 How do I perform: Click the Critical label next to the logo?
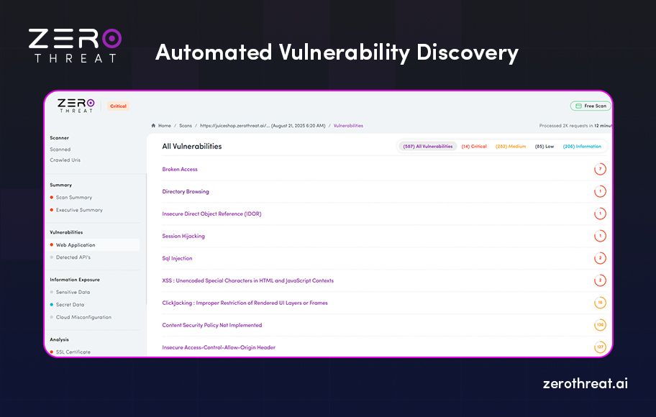pyautogui.click(x=117, y=106)
